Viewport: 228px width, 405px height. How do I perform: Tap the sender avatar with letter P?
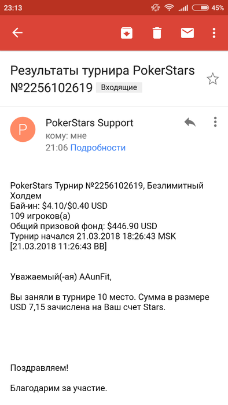click(23, 130)
